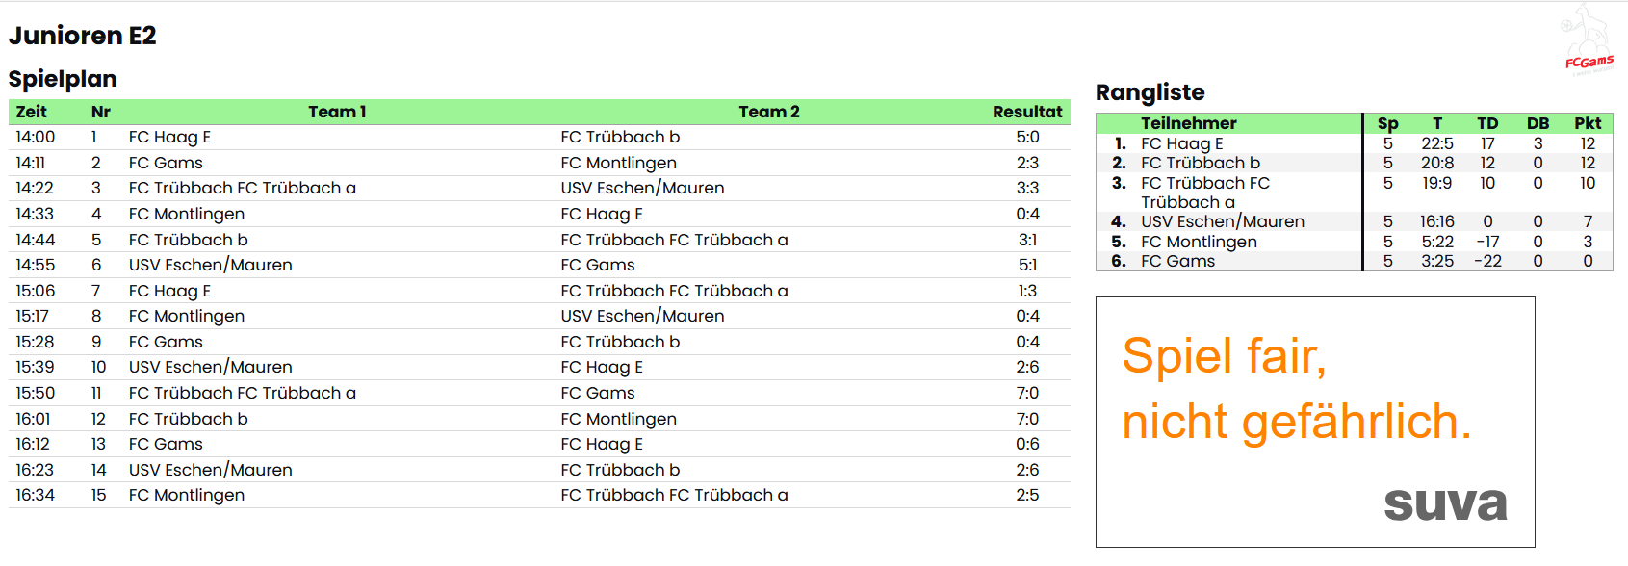Image resolution: width=1628 pixels, height=566 pixels.
Task: Select the 3:3 result of match 3
Action: pos(1027,188)
